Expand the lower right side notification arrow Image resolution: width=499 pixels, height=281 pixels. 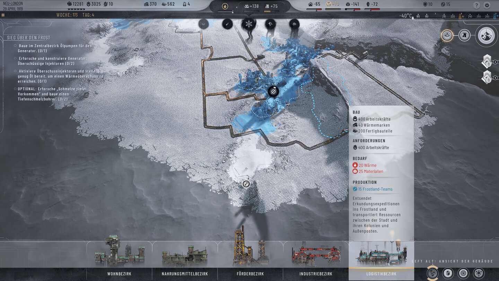pos(495,78)
